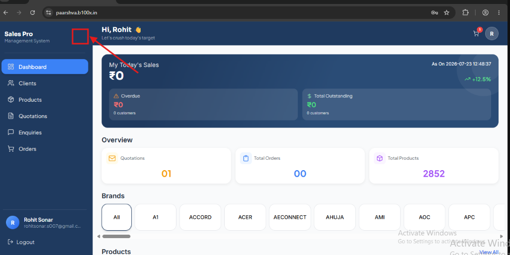
Task: Click the brands scroll left arrow
Action: (x=98, y=237)
